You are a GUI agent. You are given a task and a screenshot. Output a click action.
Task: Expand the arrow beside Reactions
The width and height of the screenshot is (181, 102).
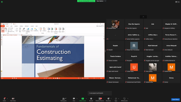tap(111, 99)
